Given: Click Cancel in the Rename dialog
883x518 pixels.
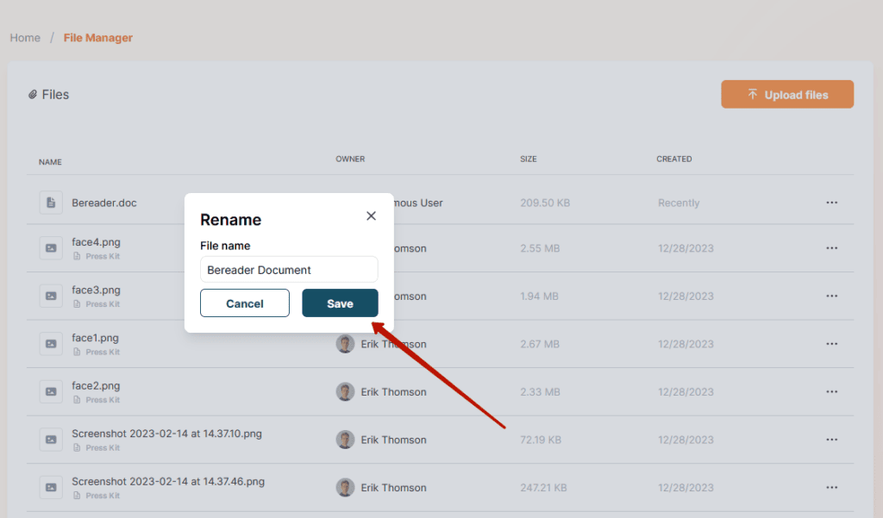Looking at the screenshot, I should [245, 303].
